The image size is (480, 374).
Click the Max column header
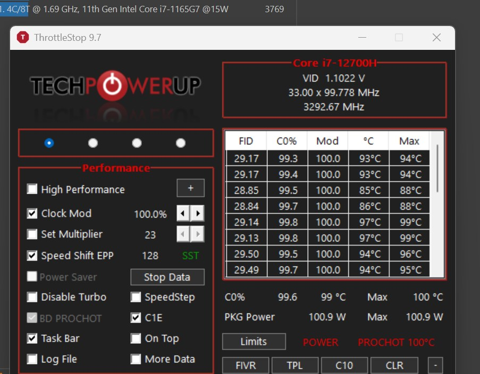click(409, 141)
